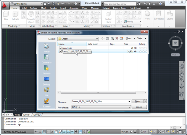Click the Favorites shortcut icon

[x=46, y=69]
